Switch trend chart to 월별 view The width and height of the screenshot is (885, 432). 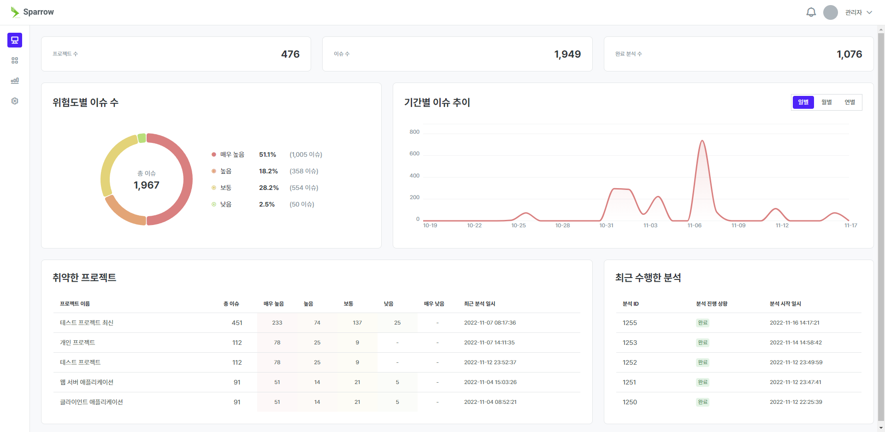click(826, 102)
